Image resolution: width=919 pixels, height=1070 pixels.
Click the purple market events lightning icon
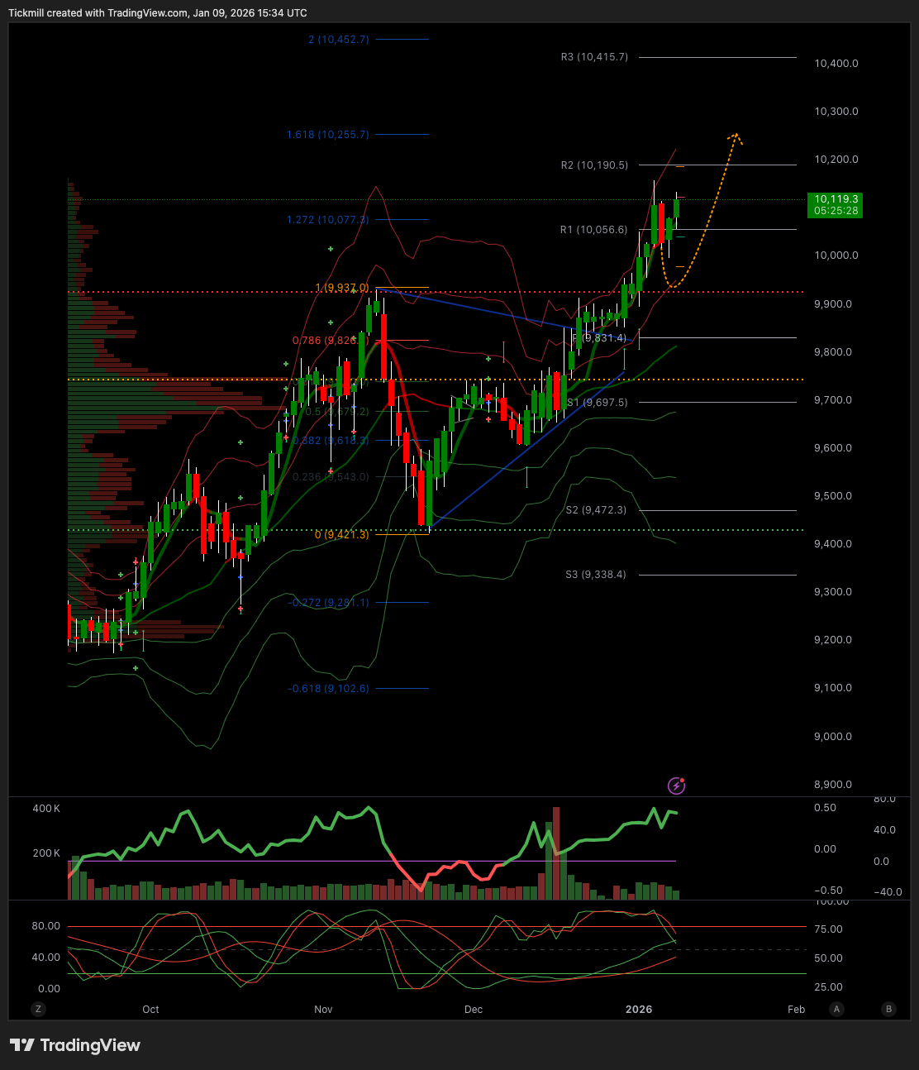coord(676,786)
